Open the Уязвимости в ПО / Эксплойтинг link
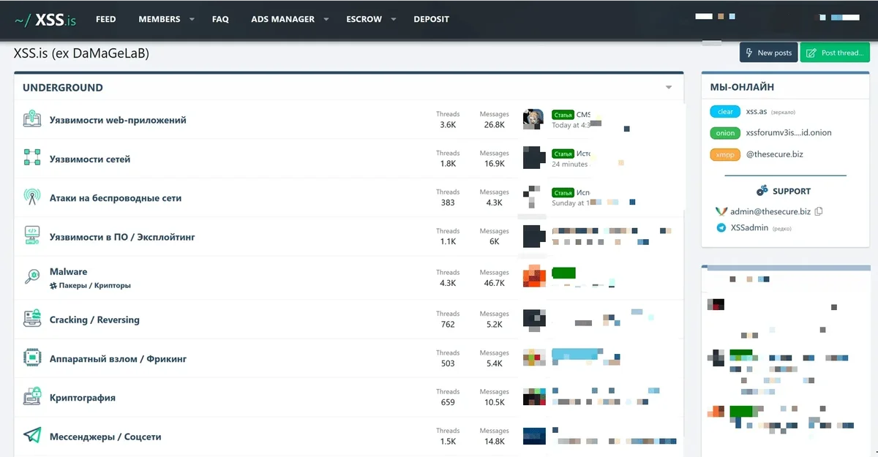Viewport: 878px width, 457px height. click(x=121, y=237)
